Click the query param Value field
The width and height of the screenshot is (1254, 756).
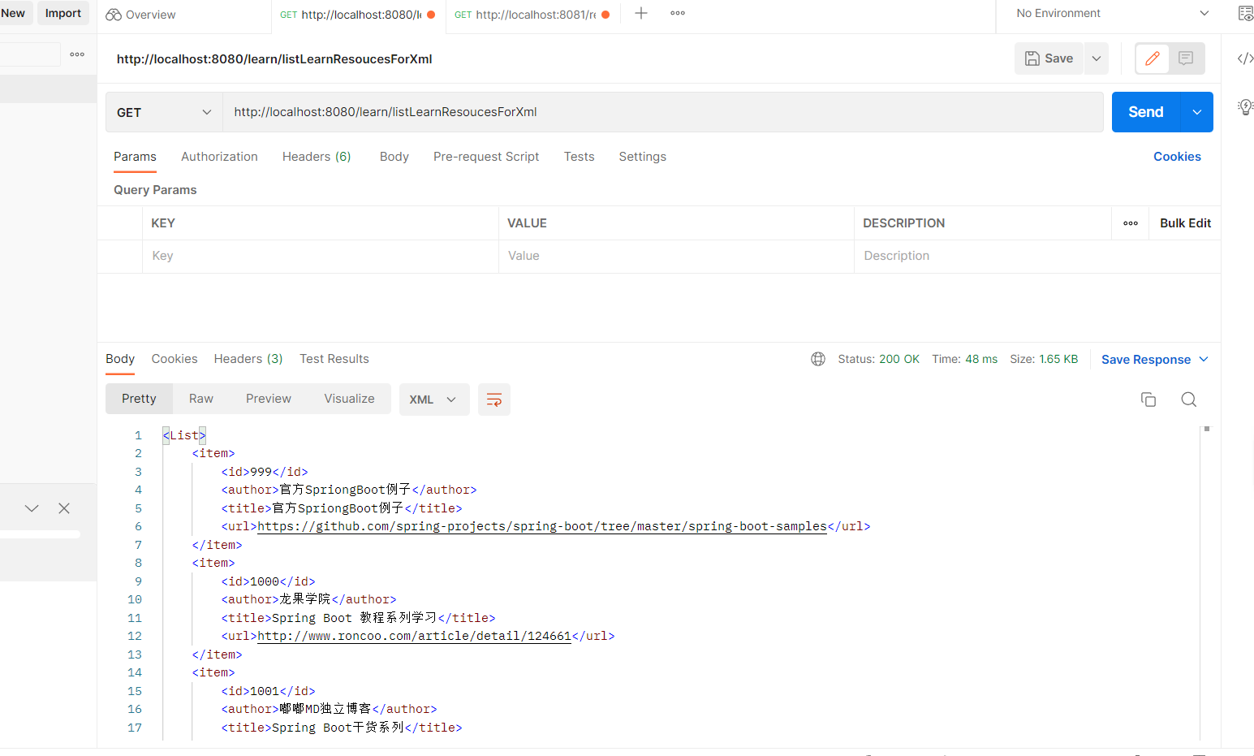click(x=676, y=256)
